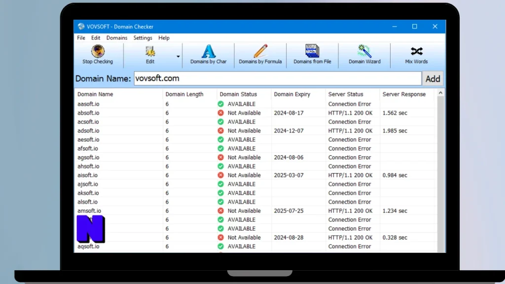
Task: Click green available icon for ahsoft.io
Action: 220,166
